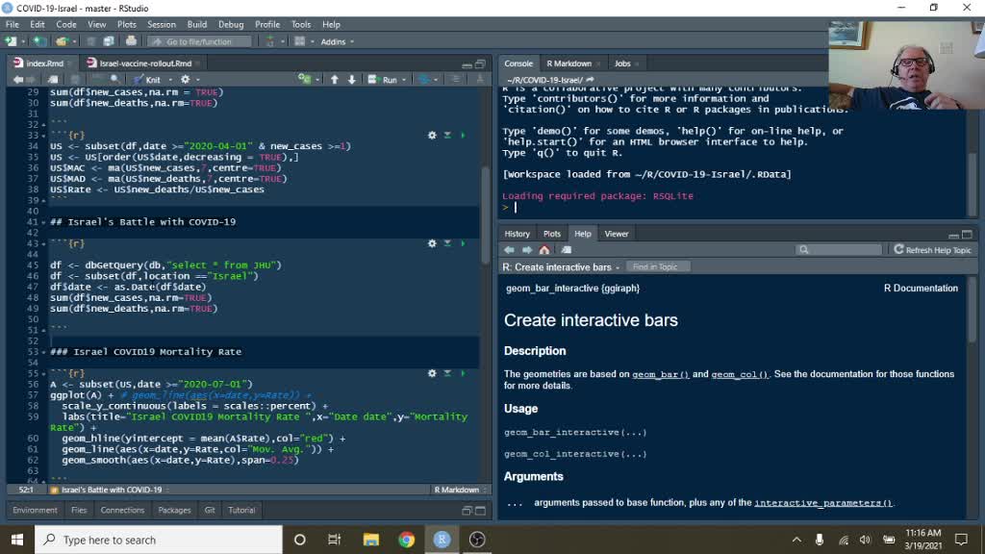Run all chunks above line 33 chunk
The width and height of the screenshot is (985, 554).
(448, 135)
